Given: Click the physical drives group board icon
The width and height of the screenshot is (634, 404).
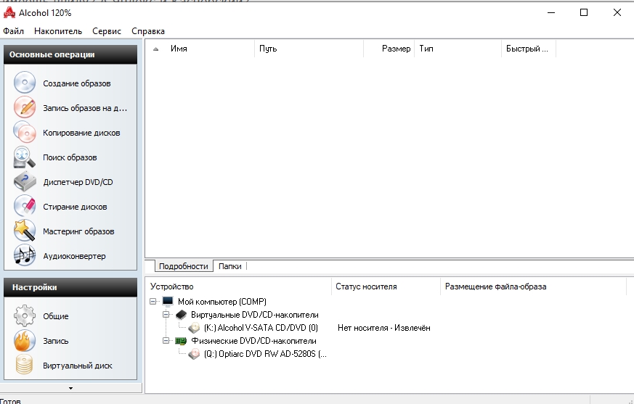Looking at the screenshot, I should point(181,341).
